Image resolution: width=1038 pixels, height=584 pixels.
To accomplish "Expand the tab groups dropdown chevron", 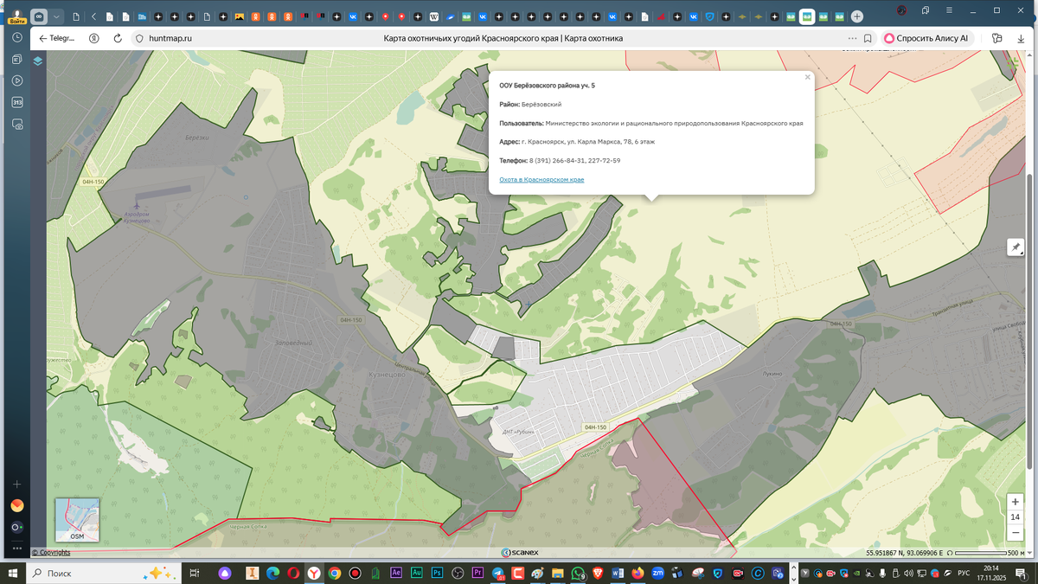I will [56, 16].
